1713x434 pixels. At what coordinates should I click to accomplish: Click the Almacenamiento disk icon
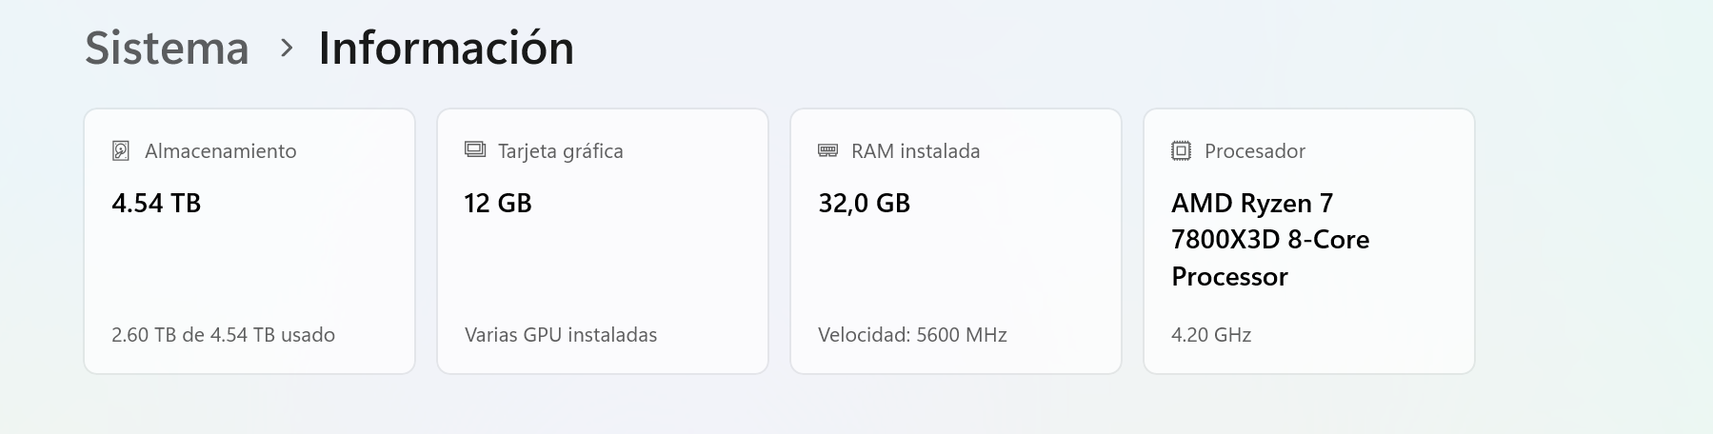pyautogui.click(x=121, y=150)
